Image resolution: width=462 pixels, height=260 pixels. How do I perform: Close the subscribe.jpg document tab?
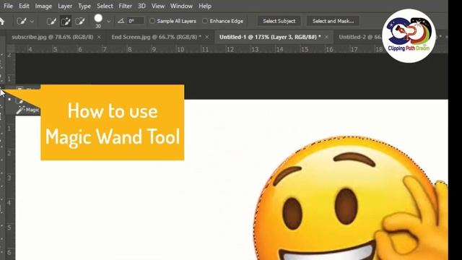(99, 37)
